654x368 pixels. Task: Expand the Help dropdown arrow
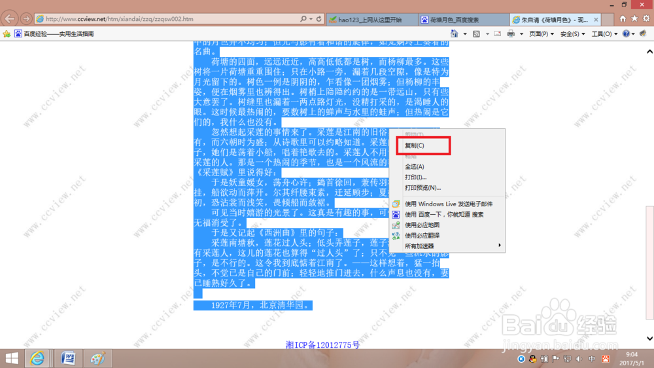click(x=633, y=34)
